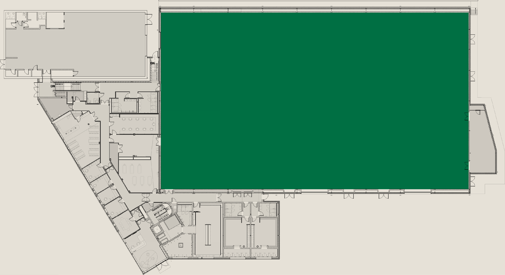
Task: Click the DN label at the lower-left staircase
Action: [x=53, y=86]
